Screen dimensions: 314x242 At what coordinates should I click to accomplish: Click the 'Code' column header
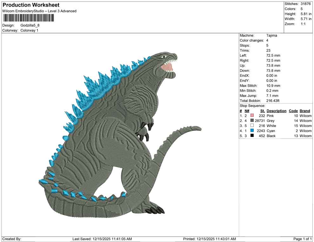point(293,111)
